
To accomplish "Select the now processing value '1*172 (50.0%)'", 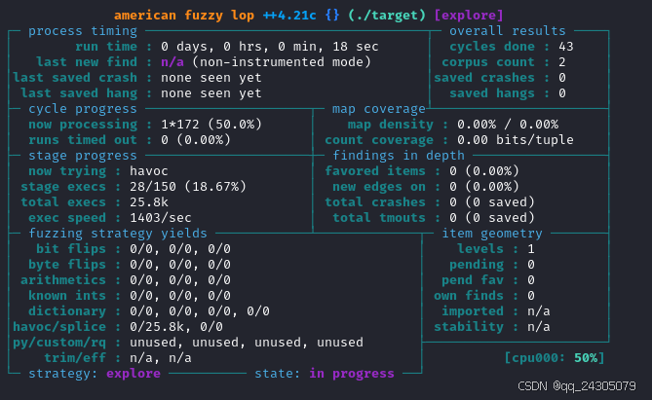I will point(211,125).
